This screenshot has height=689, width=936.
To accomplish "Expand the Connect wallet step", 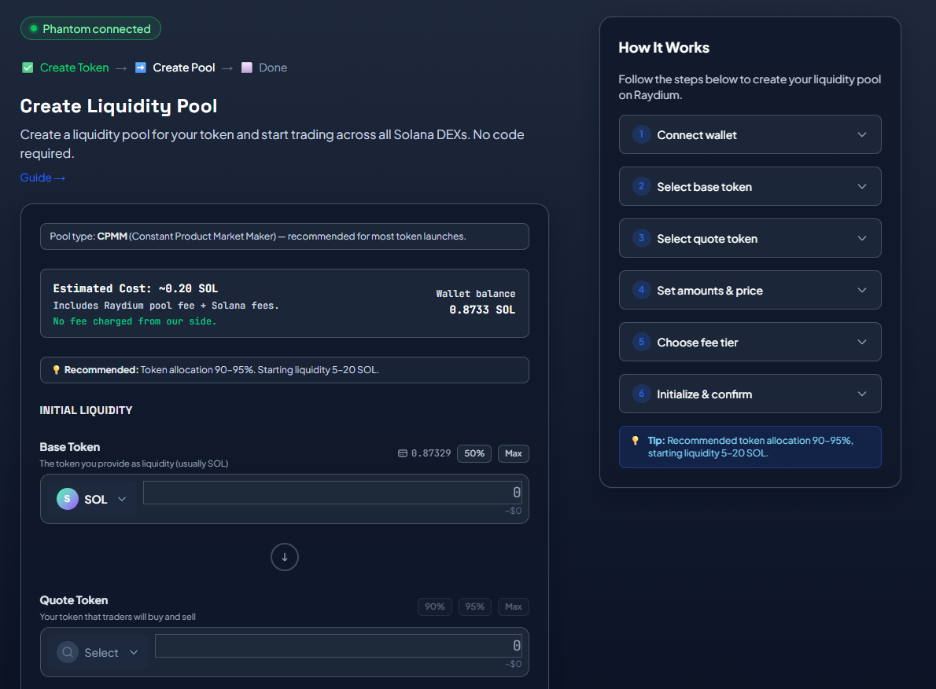I will 750,134.
